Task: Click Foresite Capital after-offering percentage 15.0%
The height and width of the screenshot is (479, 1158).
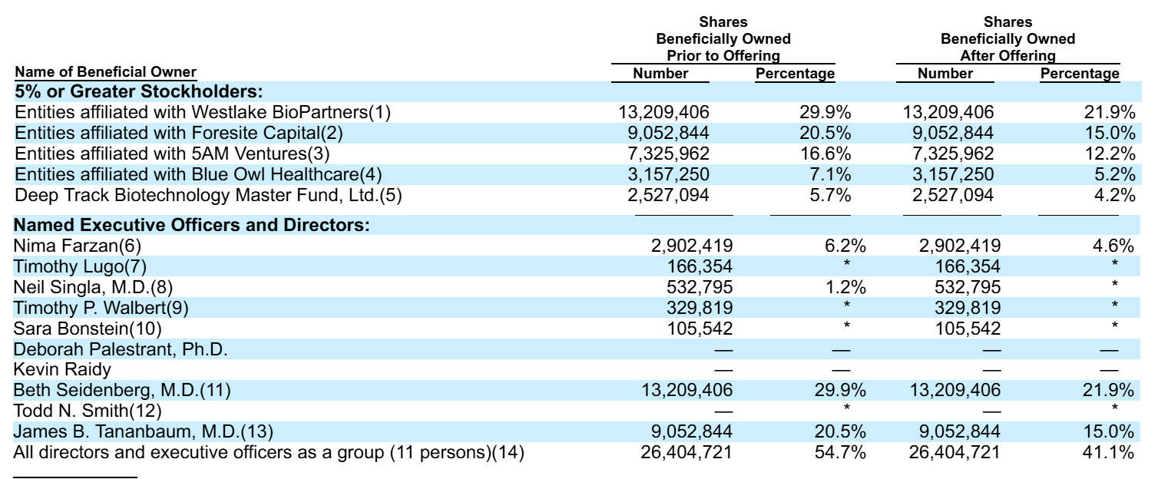Action: point(1109,133)
